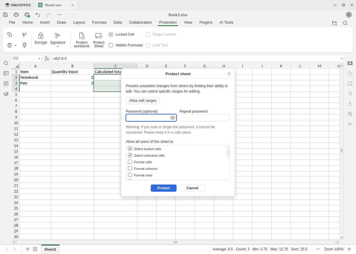
Task: Open Shape settings in right sidebar
Action: click(350, 73)
